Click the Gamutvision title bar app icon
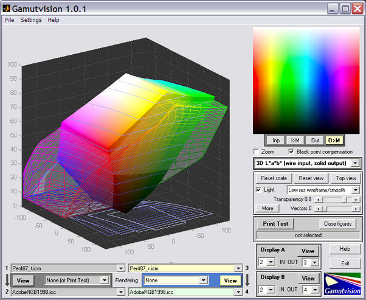 coord(6,9)
